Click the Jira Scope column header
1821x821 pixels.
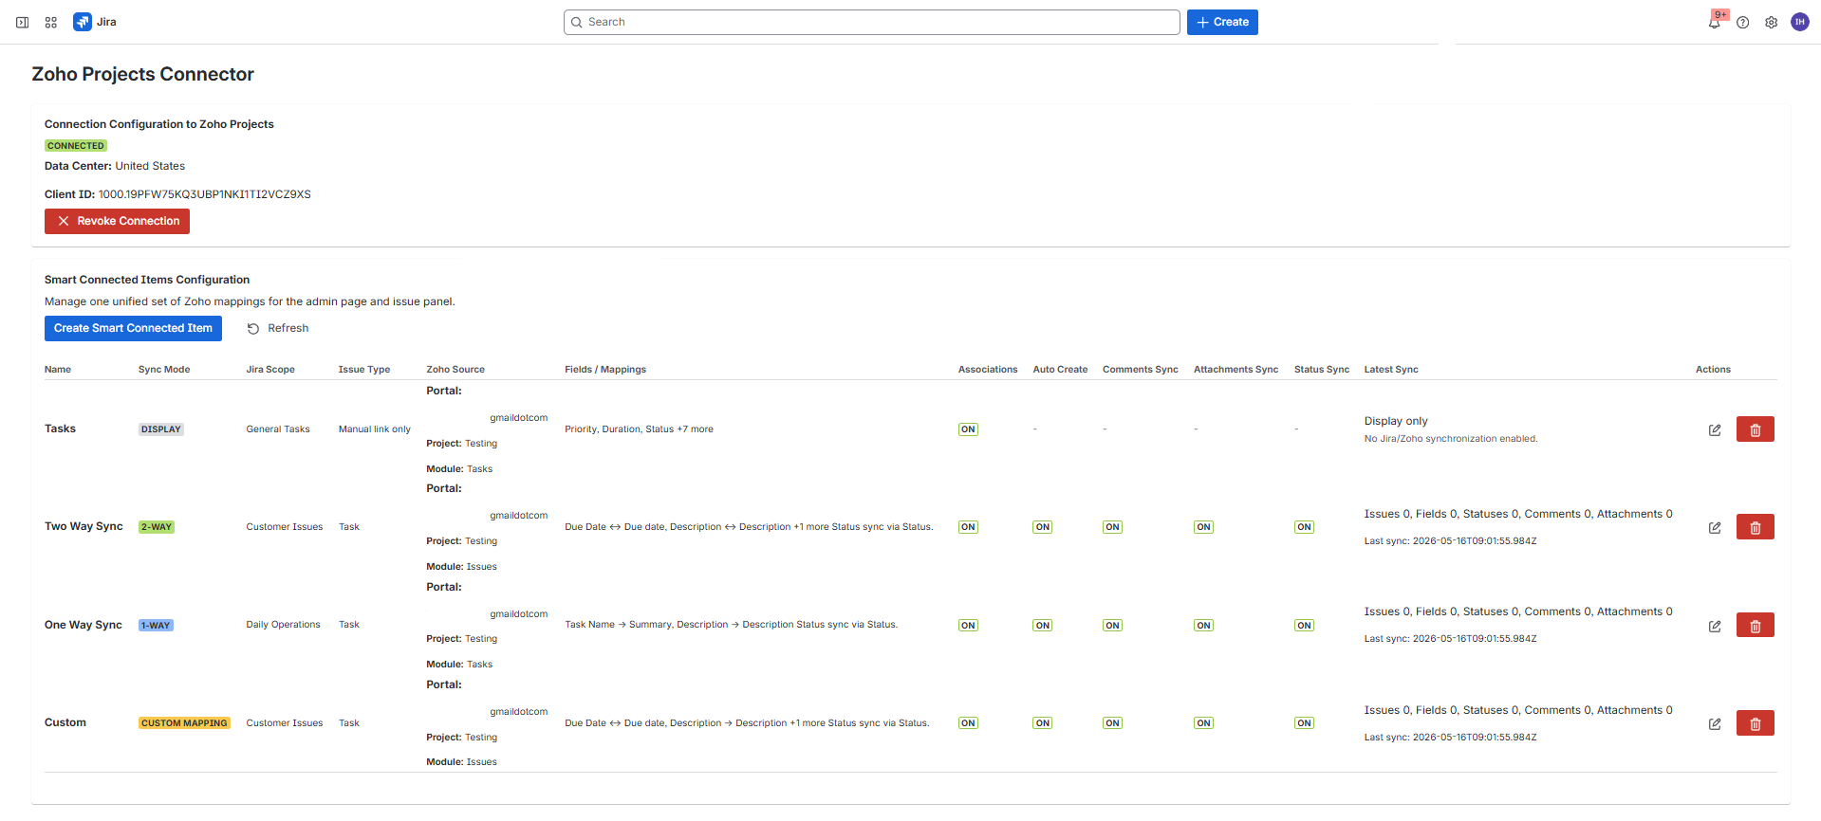click(x=270, y=370)
